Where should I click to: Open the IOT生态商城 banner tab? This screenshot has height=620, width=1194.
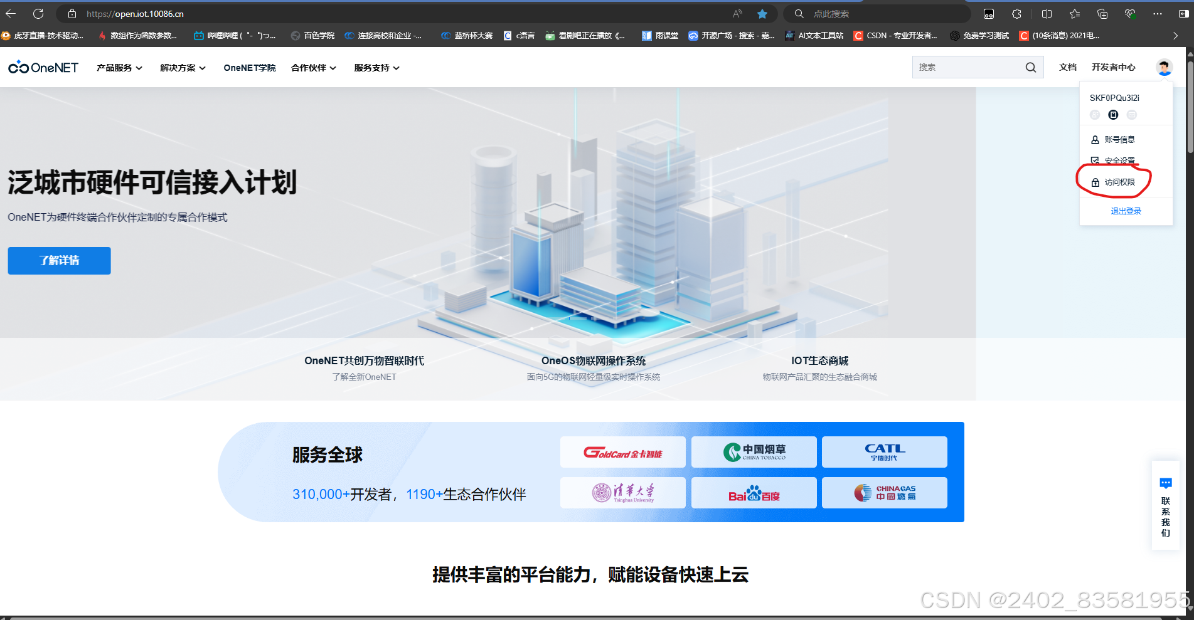click(819, 368)
